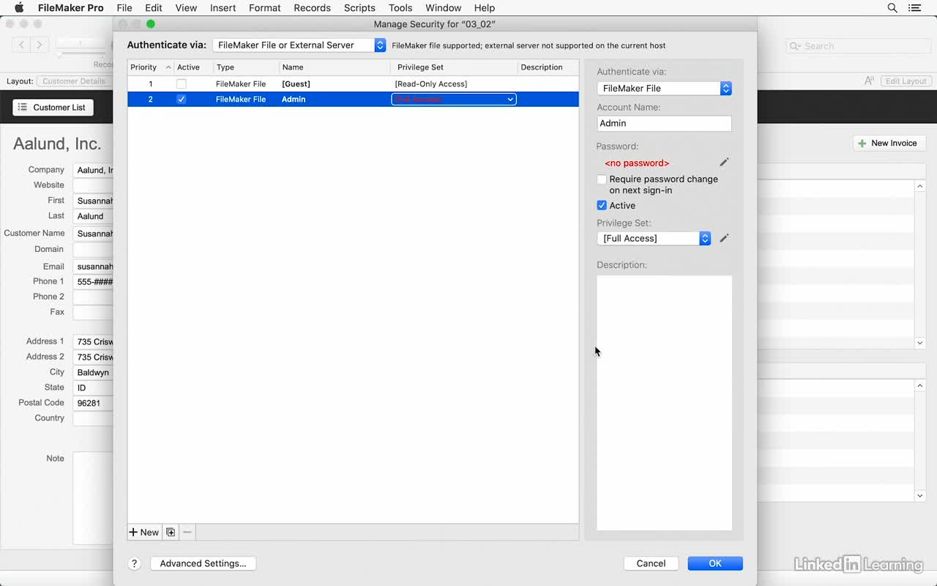The image size is (937, 586).
Task: Open Admin row privilege set dropdown
Action: (454, 100)
